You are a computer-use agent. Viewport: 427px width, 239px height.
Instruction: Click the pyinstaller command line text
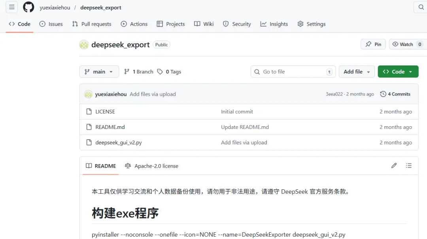218,235
